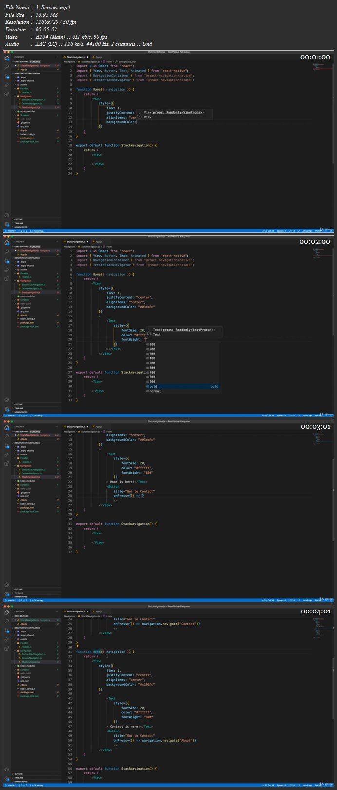The height and width of the screenshot is (790, 337).
Task: Open Manage gear icon in 00:01:00 frame
Action: click(7, 224)
